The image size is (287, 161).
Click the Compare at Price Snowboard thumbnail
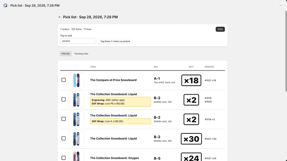point(76,80)
